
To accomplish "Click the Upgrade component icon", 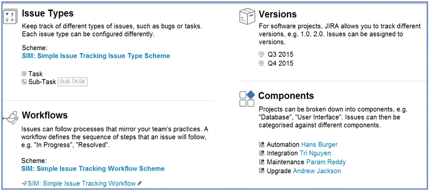I will 262,171.
